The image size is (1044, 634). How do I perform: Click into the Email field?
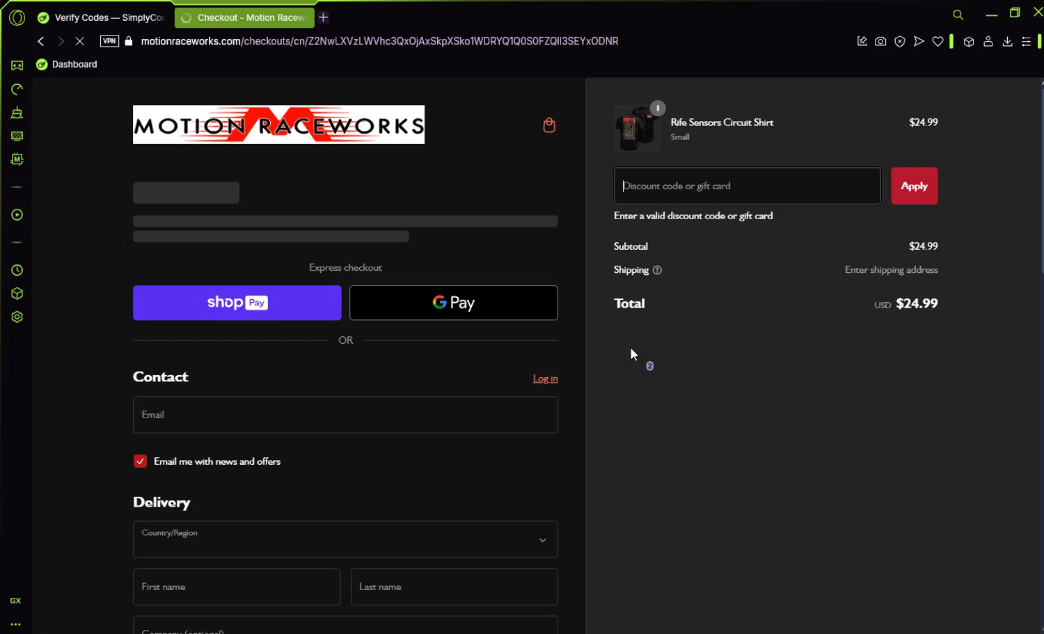345,415
